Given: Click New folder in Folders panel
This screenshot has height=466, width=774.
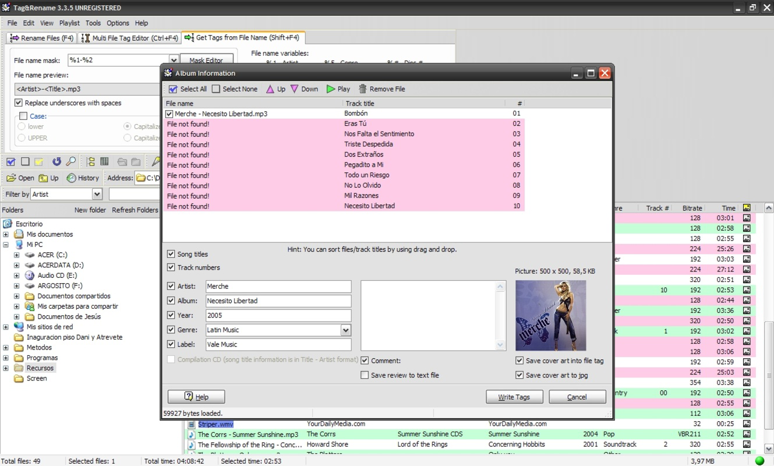Looking at the screenshot, I should tap(90, 210).
